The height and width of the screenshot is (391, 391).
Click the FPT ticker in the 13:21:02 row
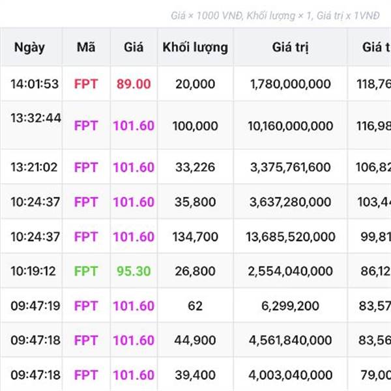[x=85, y=167]
